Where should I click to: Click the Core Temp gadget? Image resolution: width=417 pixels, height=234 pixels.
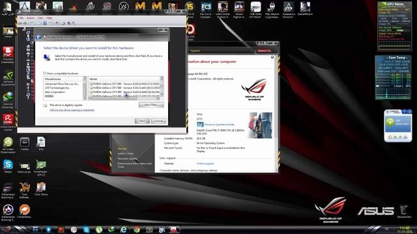[x=393, y=77]
